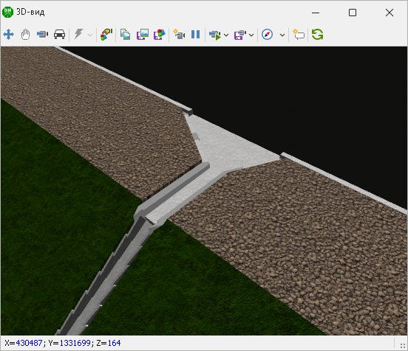Viewport: 408px width, 351px height.
Task: Expand the camera playback dropdown arrow
Action: [x=226, y=35]
